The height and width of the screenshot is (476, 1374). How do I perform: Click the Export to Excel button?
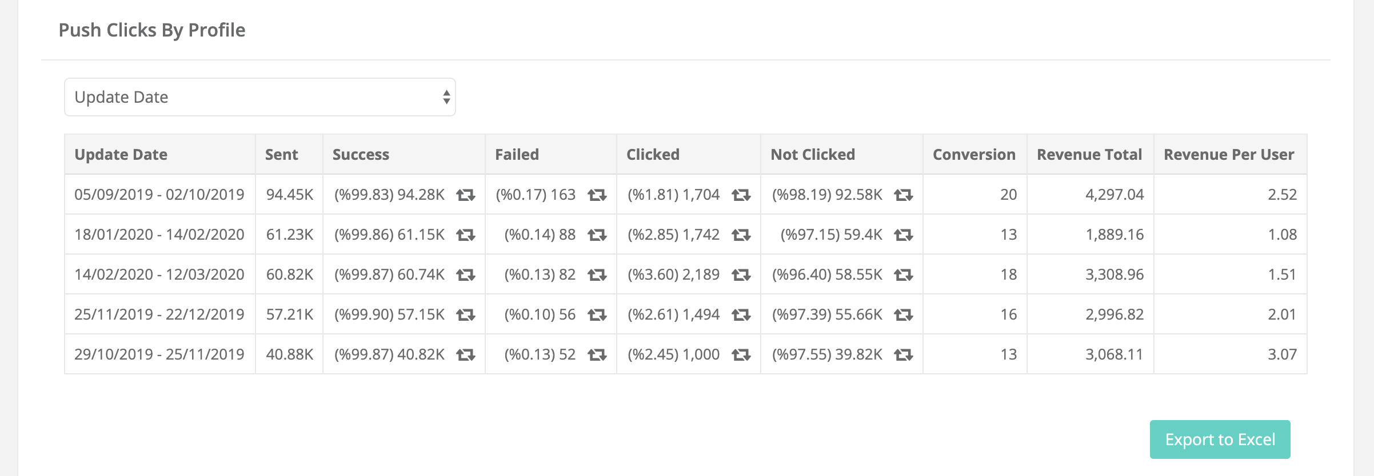(x=1220, y=439)
